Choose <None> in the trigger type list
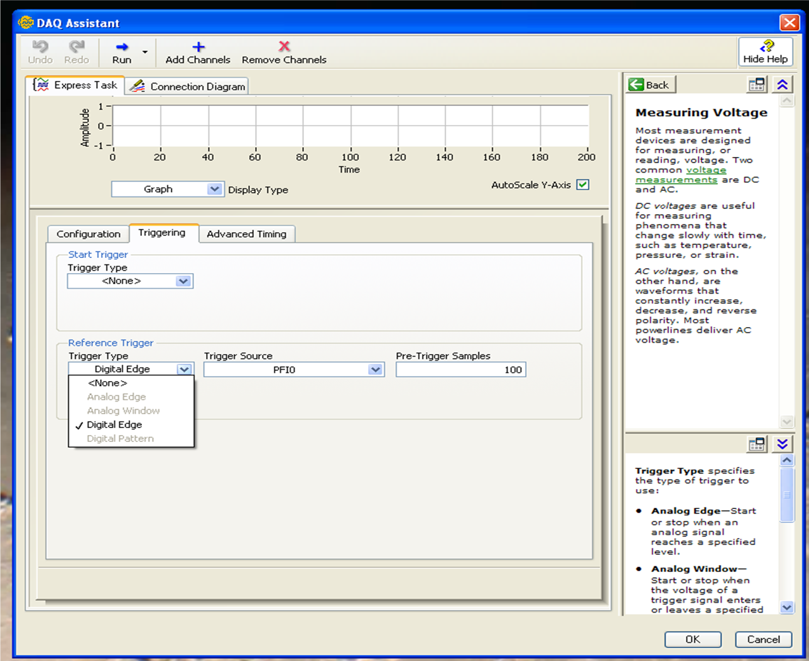 [107, 383]
